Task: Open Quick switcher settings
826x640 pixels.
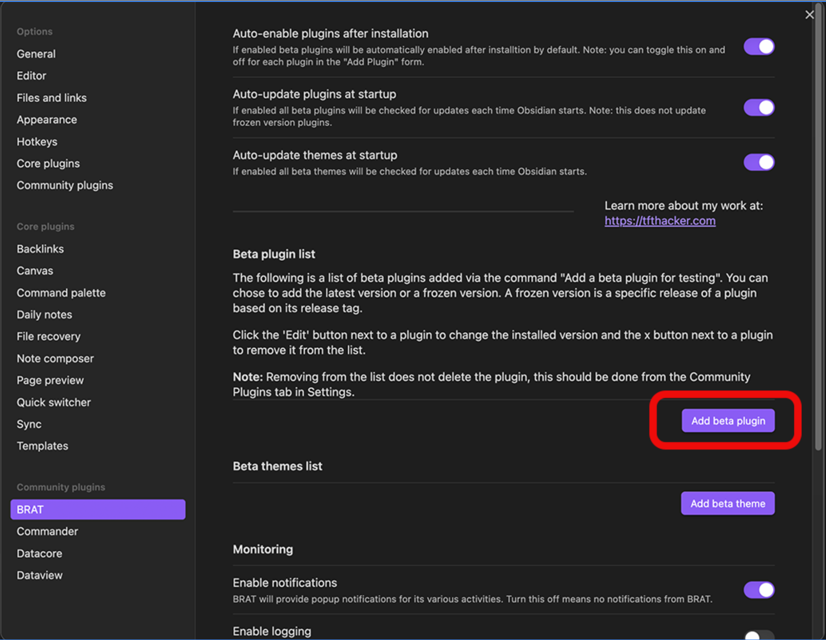Action: click(54, 403)
